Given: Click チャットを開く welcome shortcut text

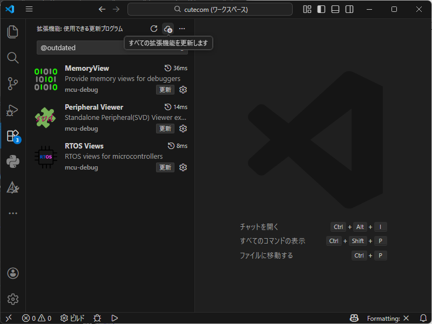Looking at the screenshot, I should pyautogui.click(x=259, y=227).
